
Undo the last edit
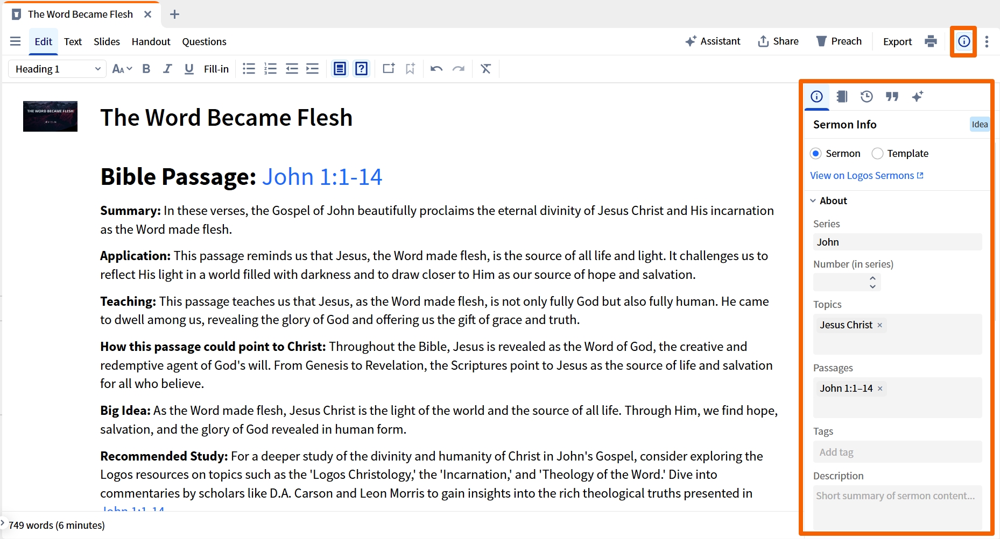pos(436,69)
